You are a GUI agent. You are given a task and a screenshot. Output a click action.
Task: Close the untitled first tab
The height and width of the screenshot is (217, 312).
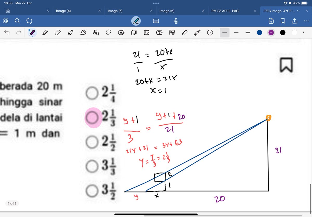(48, 11)
